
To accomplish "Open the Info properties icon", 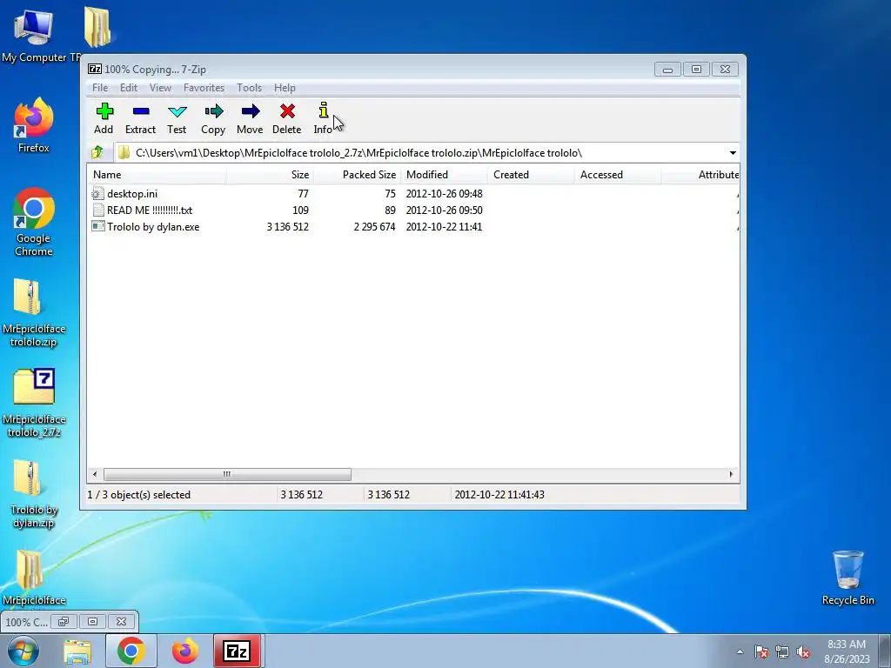I will click(x=324, y=110).
